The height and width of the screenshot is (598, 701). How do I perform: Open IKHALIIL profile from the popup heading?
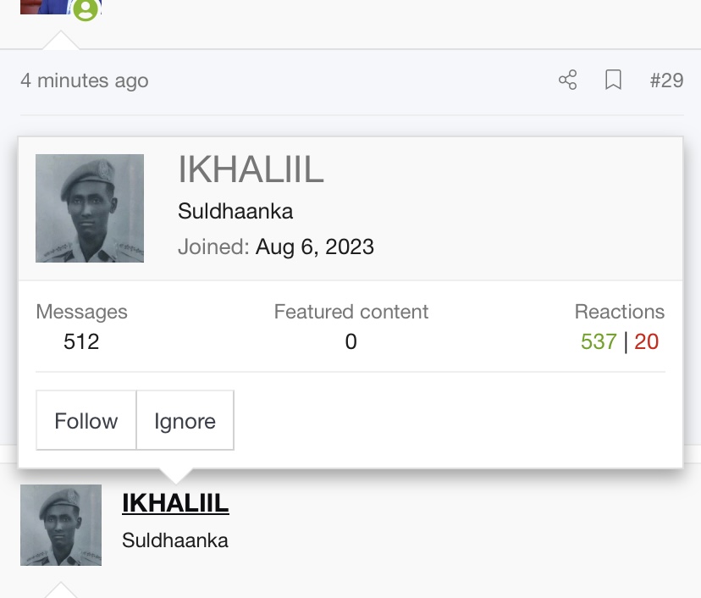coord(251,169)
